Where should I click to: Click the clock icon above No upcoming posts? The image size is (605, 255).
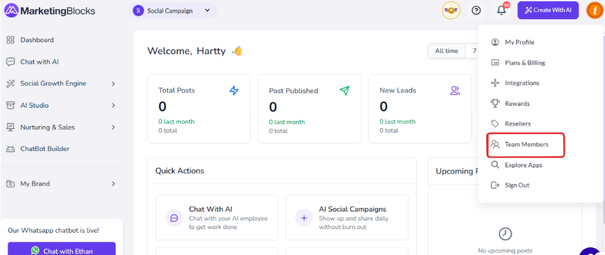click(x=505, y=234)
